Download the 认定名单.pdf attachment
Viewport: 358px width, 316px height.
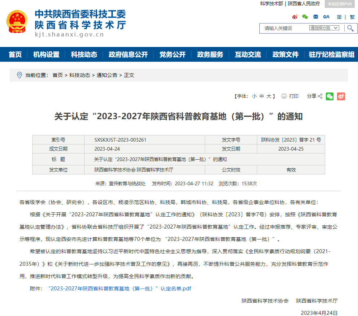pos(120,289)
